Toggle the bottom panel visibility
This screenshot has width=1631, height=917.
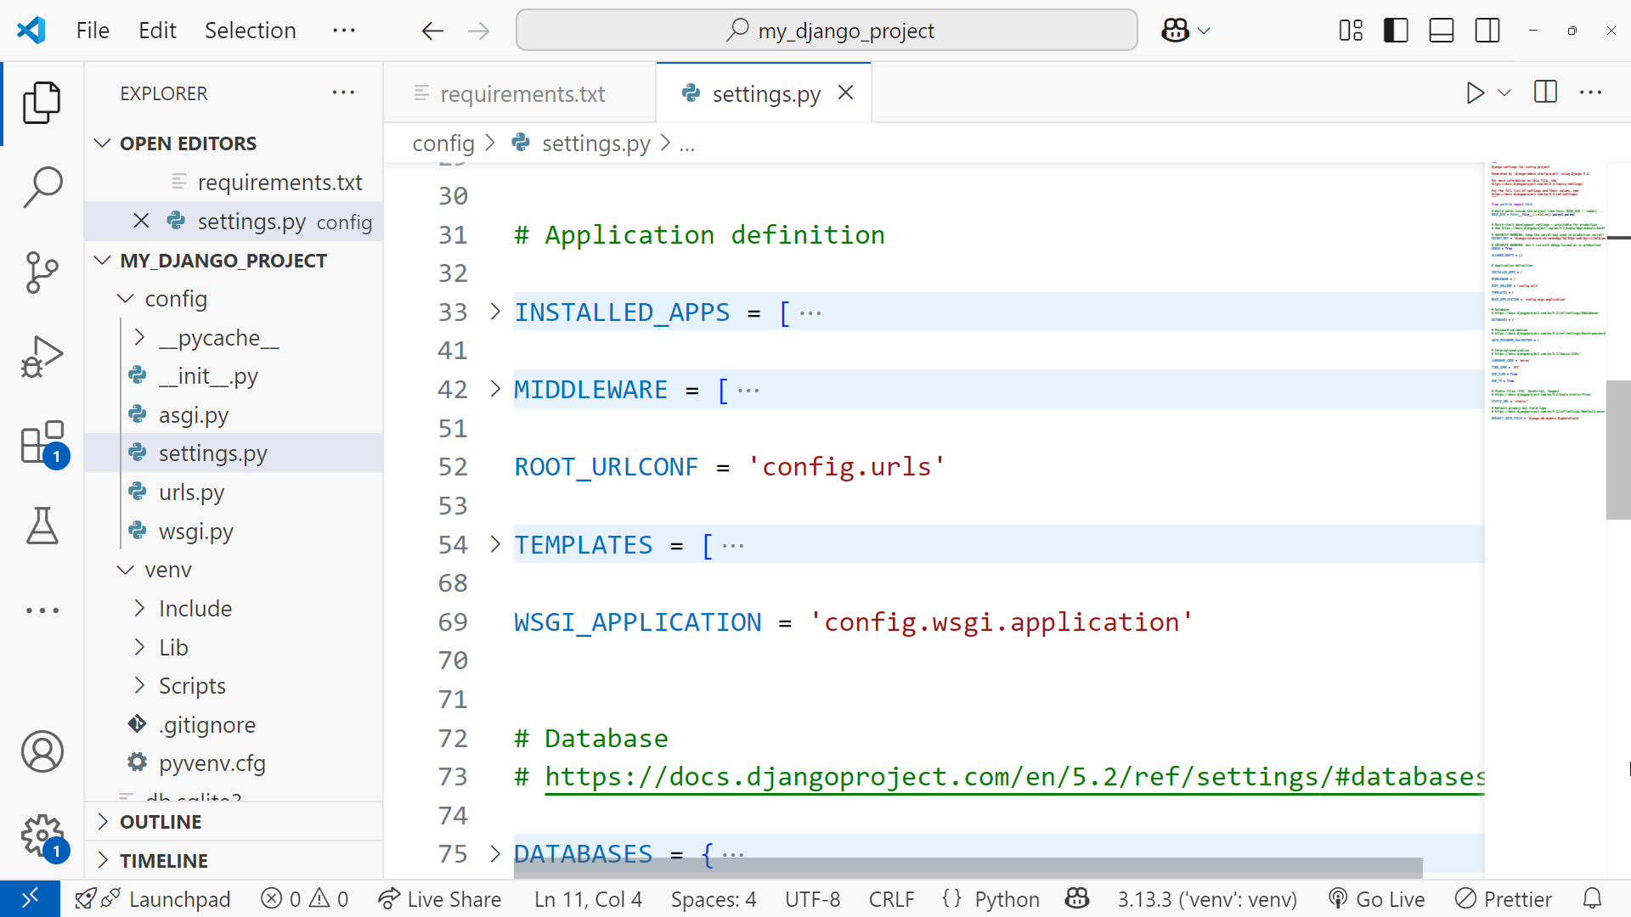pyautogui.click(x=1442, y=31)
